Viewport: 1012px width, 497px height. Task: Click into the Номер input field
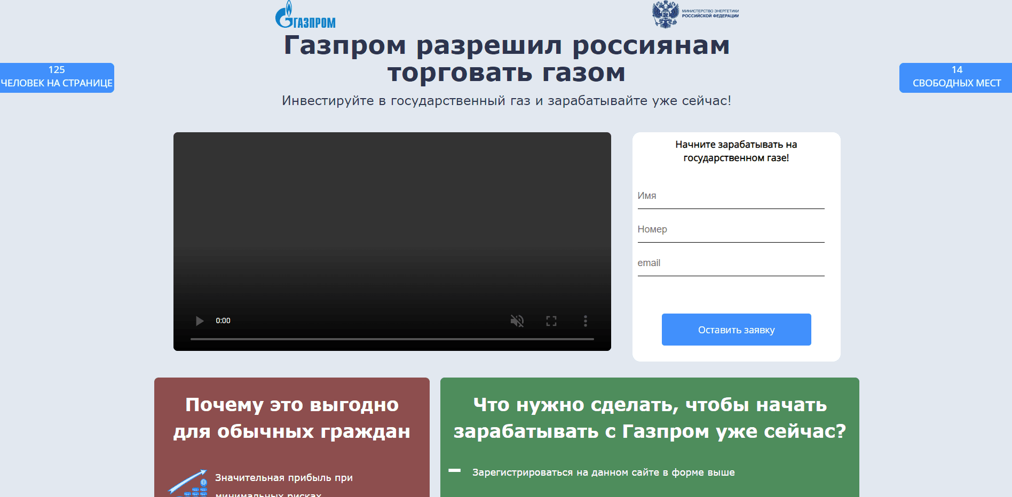pos(731,230)
